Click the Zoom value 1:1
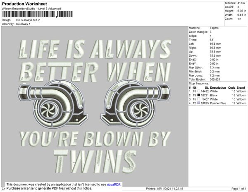The image size is (248, 192). coord(239,19)
